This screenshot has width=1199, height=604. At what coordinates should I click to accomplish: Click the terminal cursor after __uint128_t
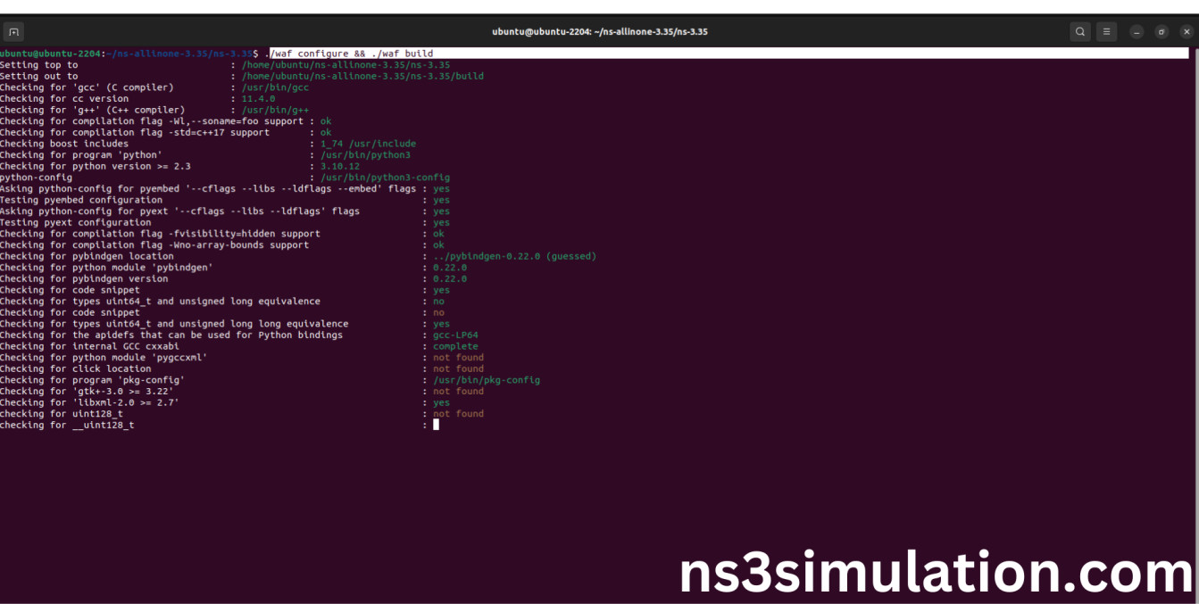436,425
